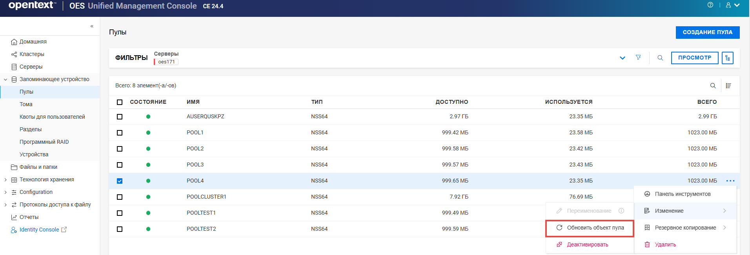Uncheck the POOL4 row checkbox
The height and width of the screenshot is (255, 750).
click(x=120, y=181)
